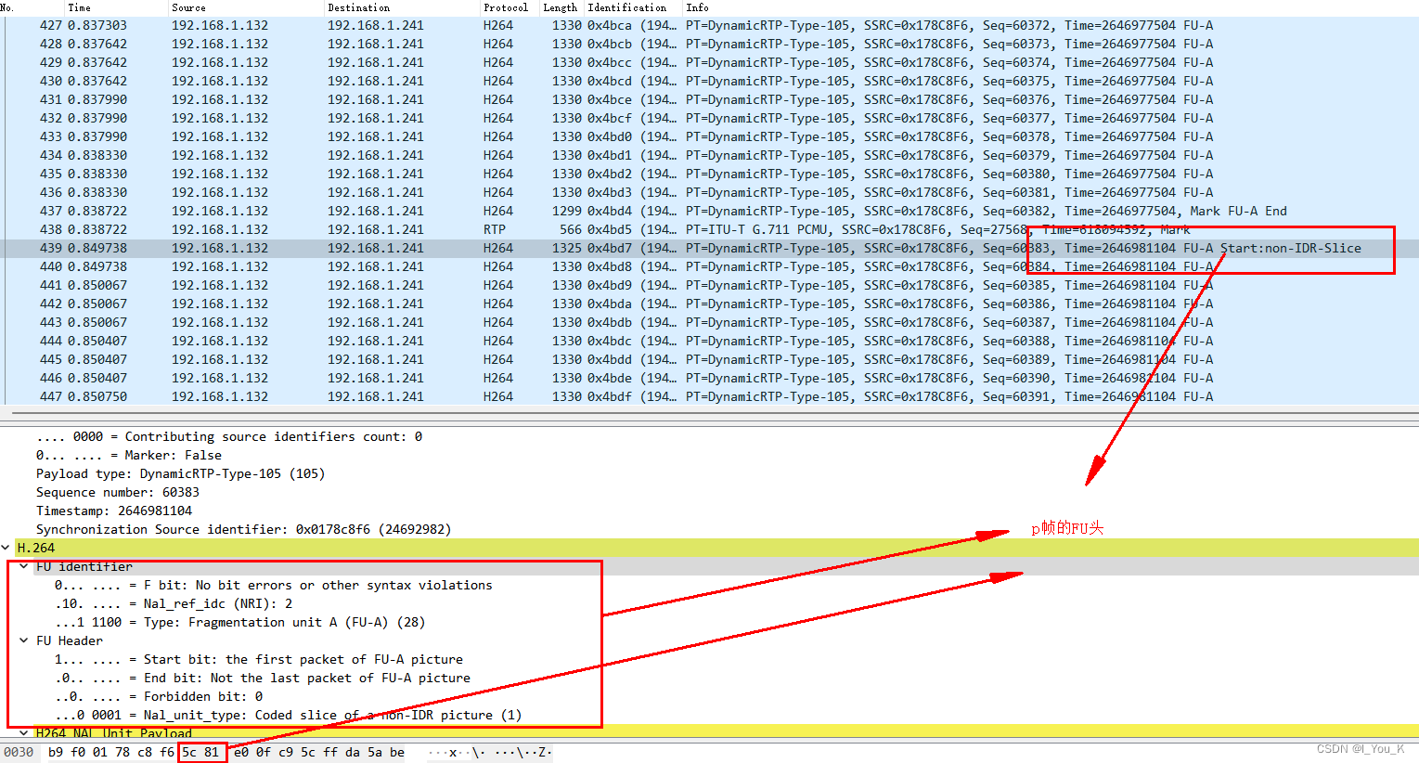Select the Nal_unit_type Coded slice non-IDR line
The image size is (1419, 763).
click(289, 715)
